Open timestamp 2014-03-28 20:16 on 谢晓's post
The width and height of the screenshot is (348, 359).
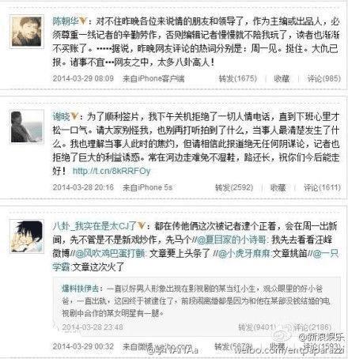pos(83,187)
